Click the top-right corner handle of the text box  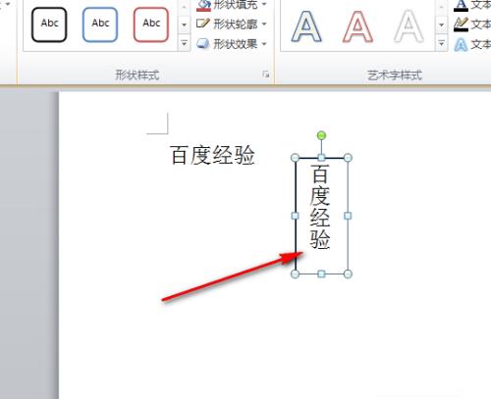(x=348, y=158)
